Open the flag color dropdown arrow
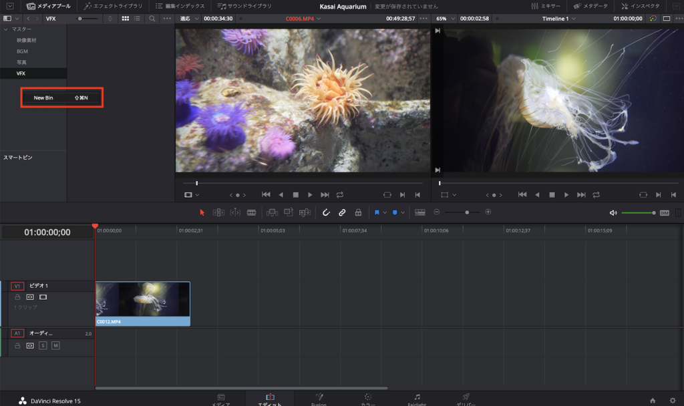The height and width of the screenshot is (406, 684). [385, 212]
